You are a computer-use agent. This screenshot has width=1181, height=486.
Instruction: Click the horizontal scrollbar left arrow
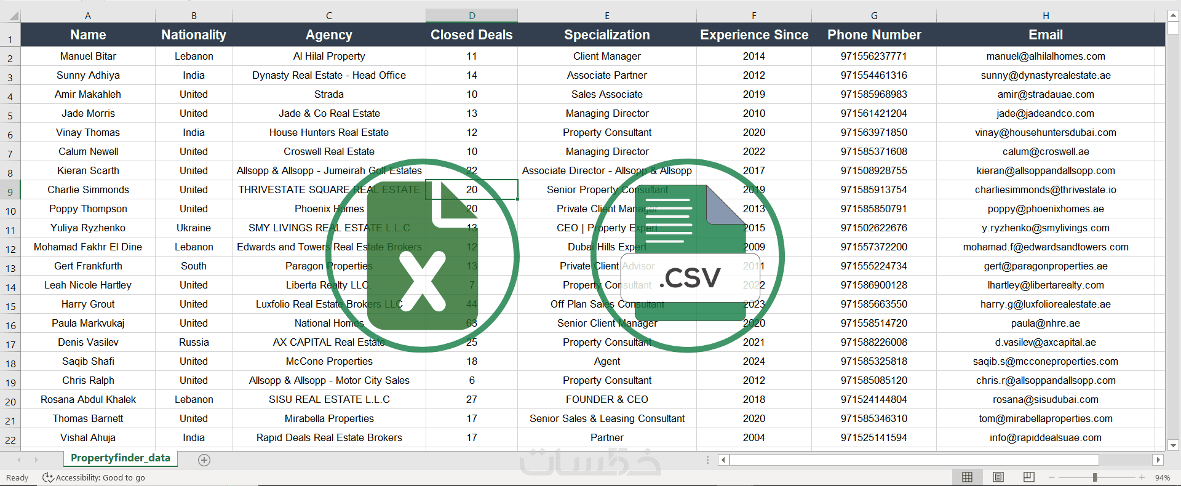coord(723,460)
